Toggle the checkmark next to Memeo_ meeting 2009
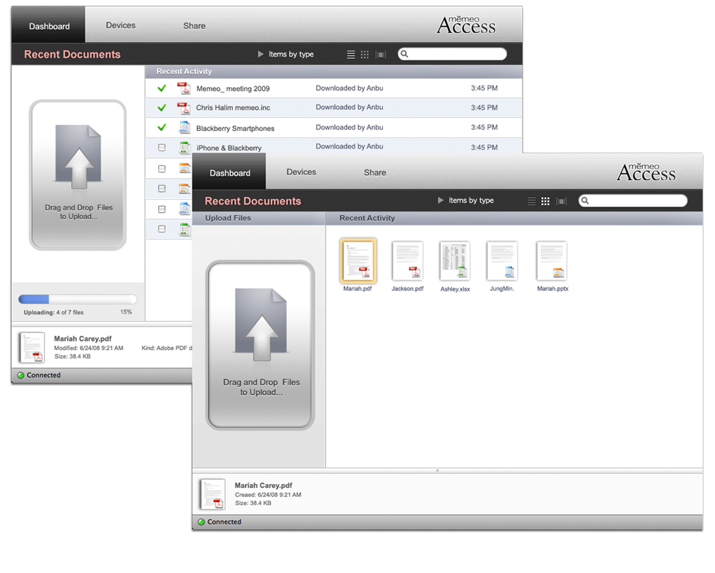The width and height of the screenshot is (715, 573). tap(162, 88)
